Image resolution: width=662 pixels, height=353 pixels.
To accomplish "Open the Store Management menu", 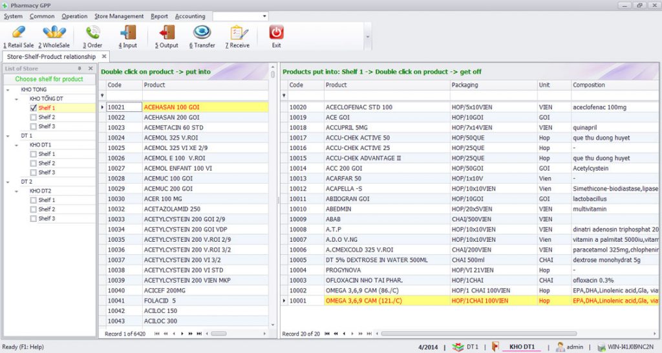I will [119, 16].
